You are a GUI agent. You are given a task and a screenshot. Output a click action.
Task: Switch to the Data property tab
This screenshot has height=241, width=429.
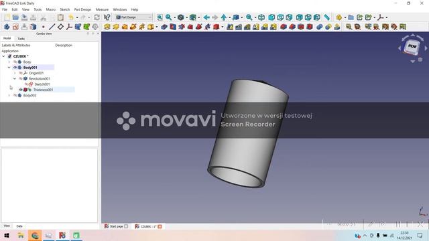[x=19, y=226]
